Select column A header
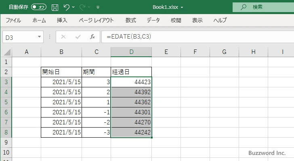The width and height of the screenshot is (294, 161). pyautogui.click(x=26, y=52)
